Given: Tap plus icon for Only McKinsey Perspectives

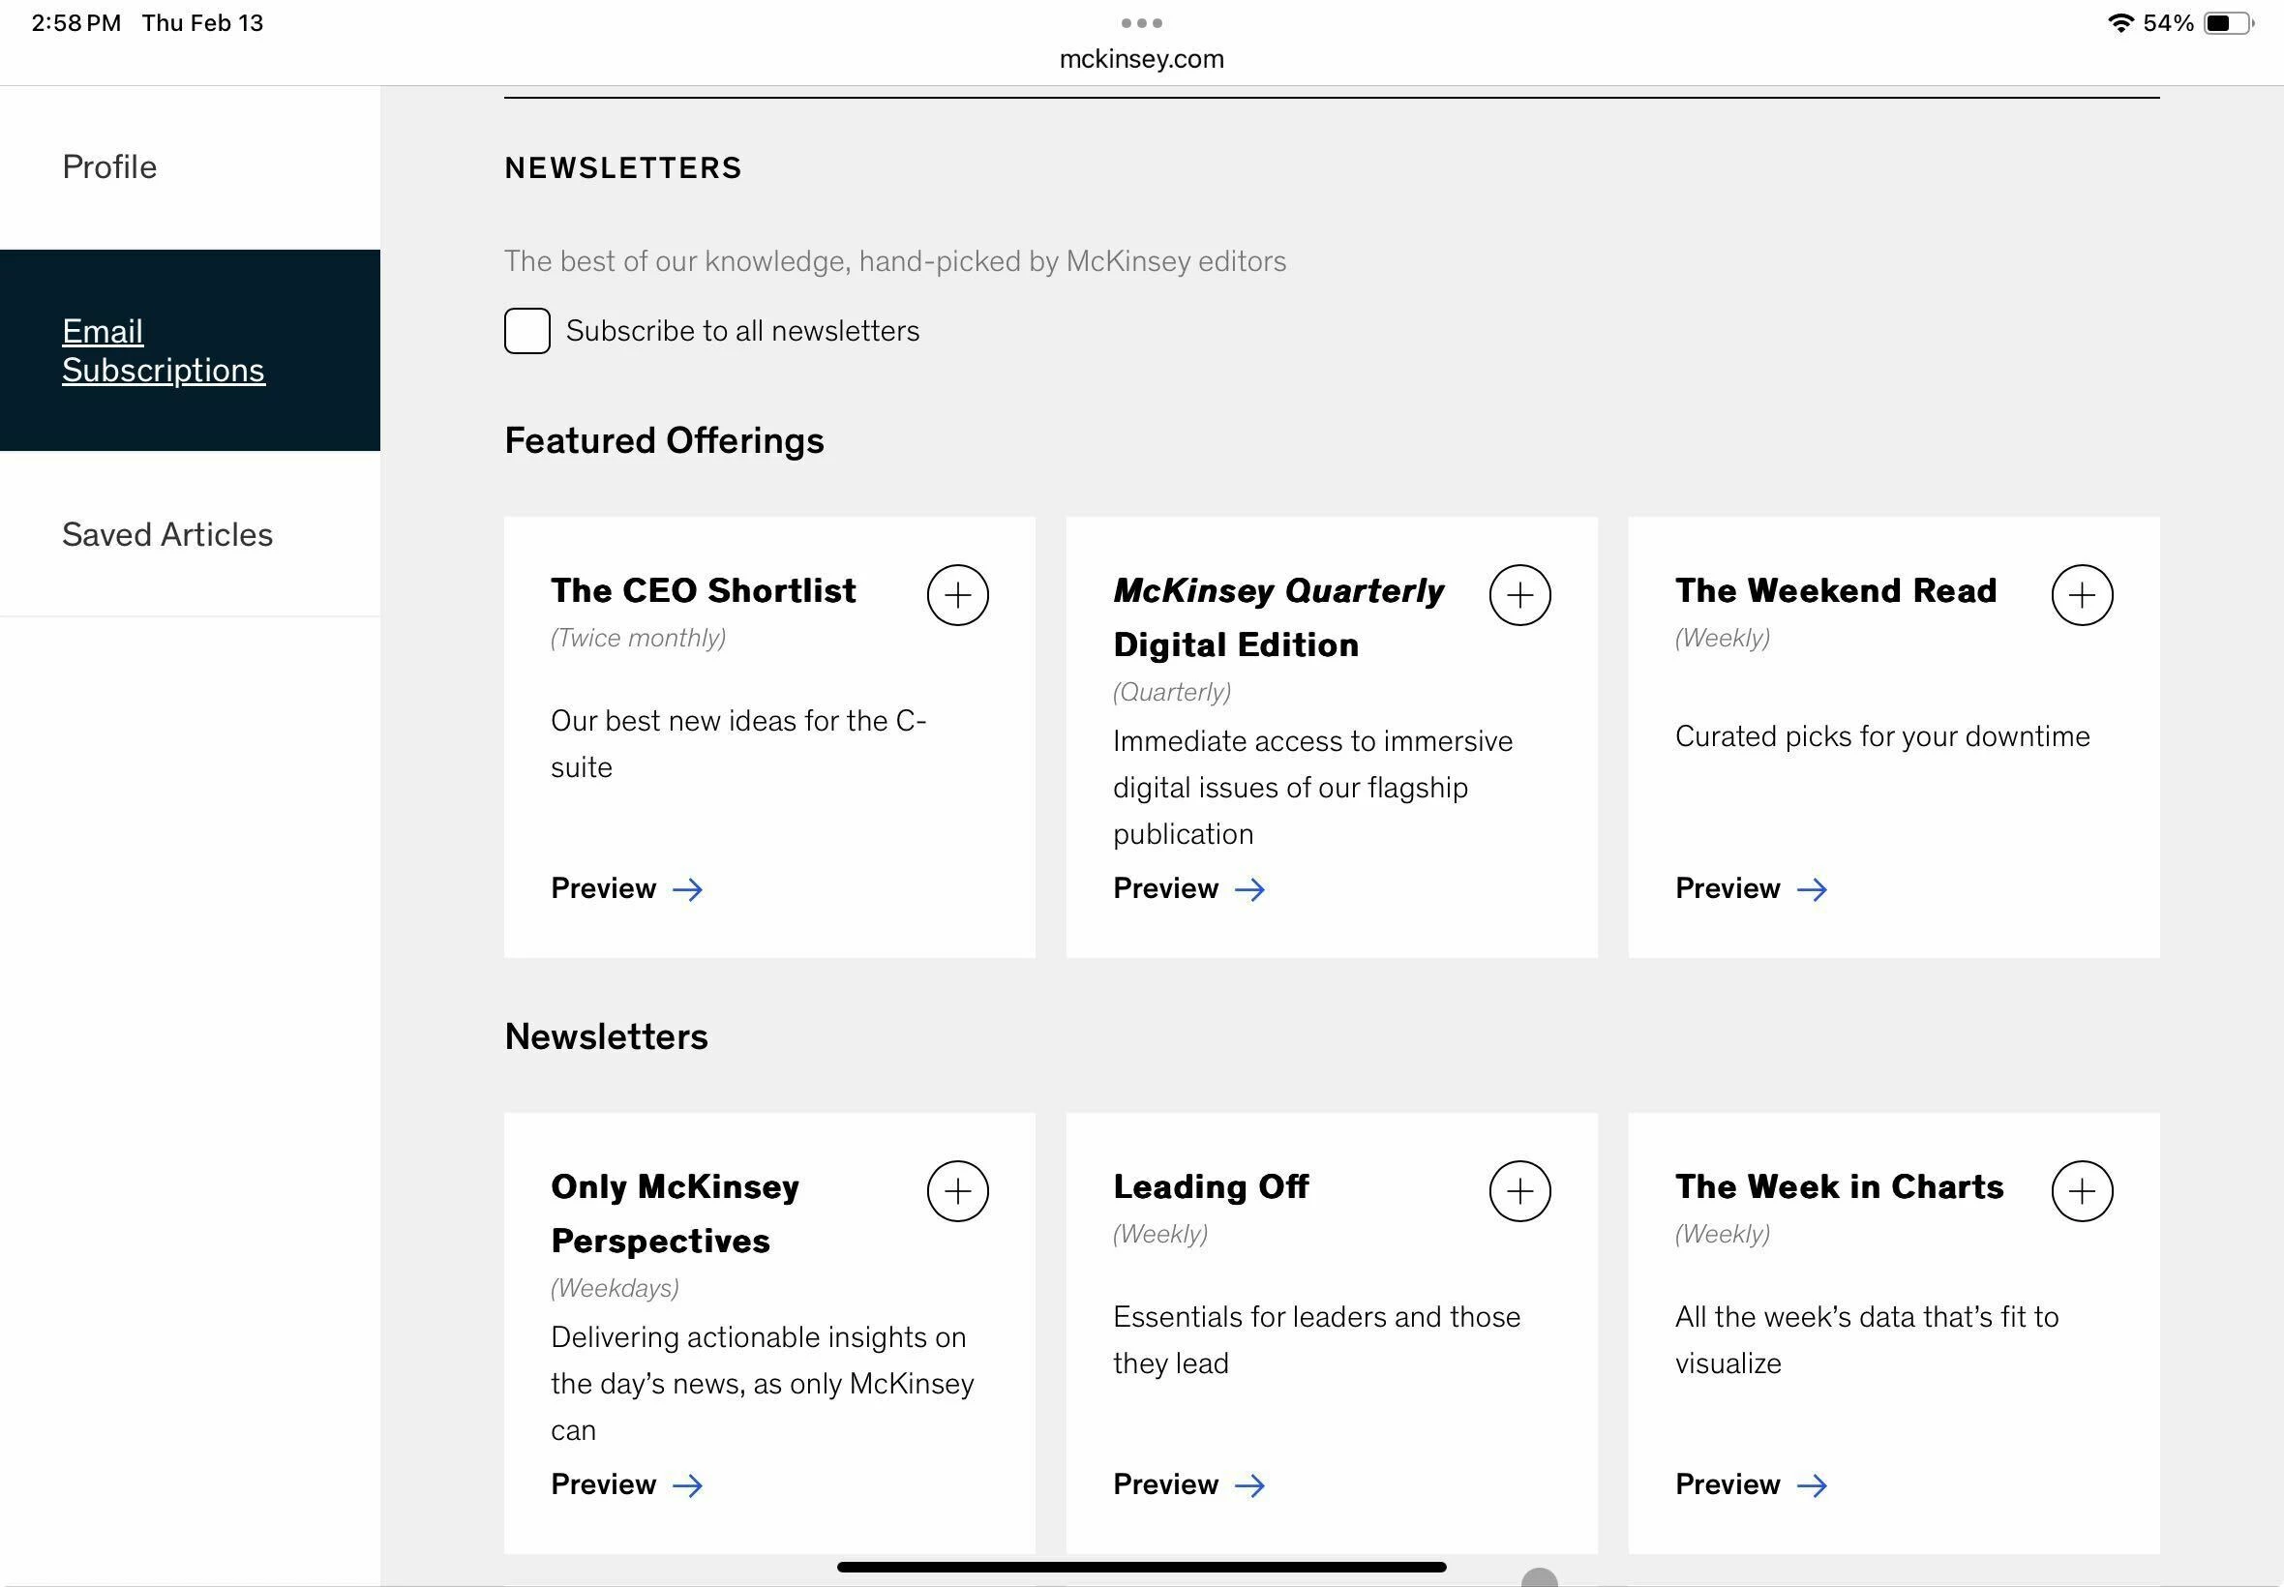Looking at the screenshot, I should [956, 1190].
